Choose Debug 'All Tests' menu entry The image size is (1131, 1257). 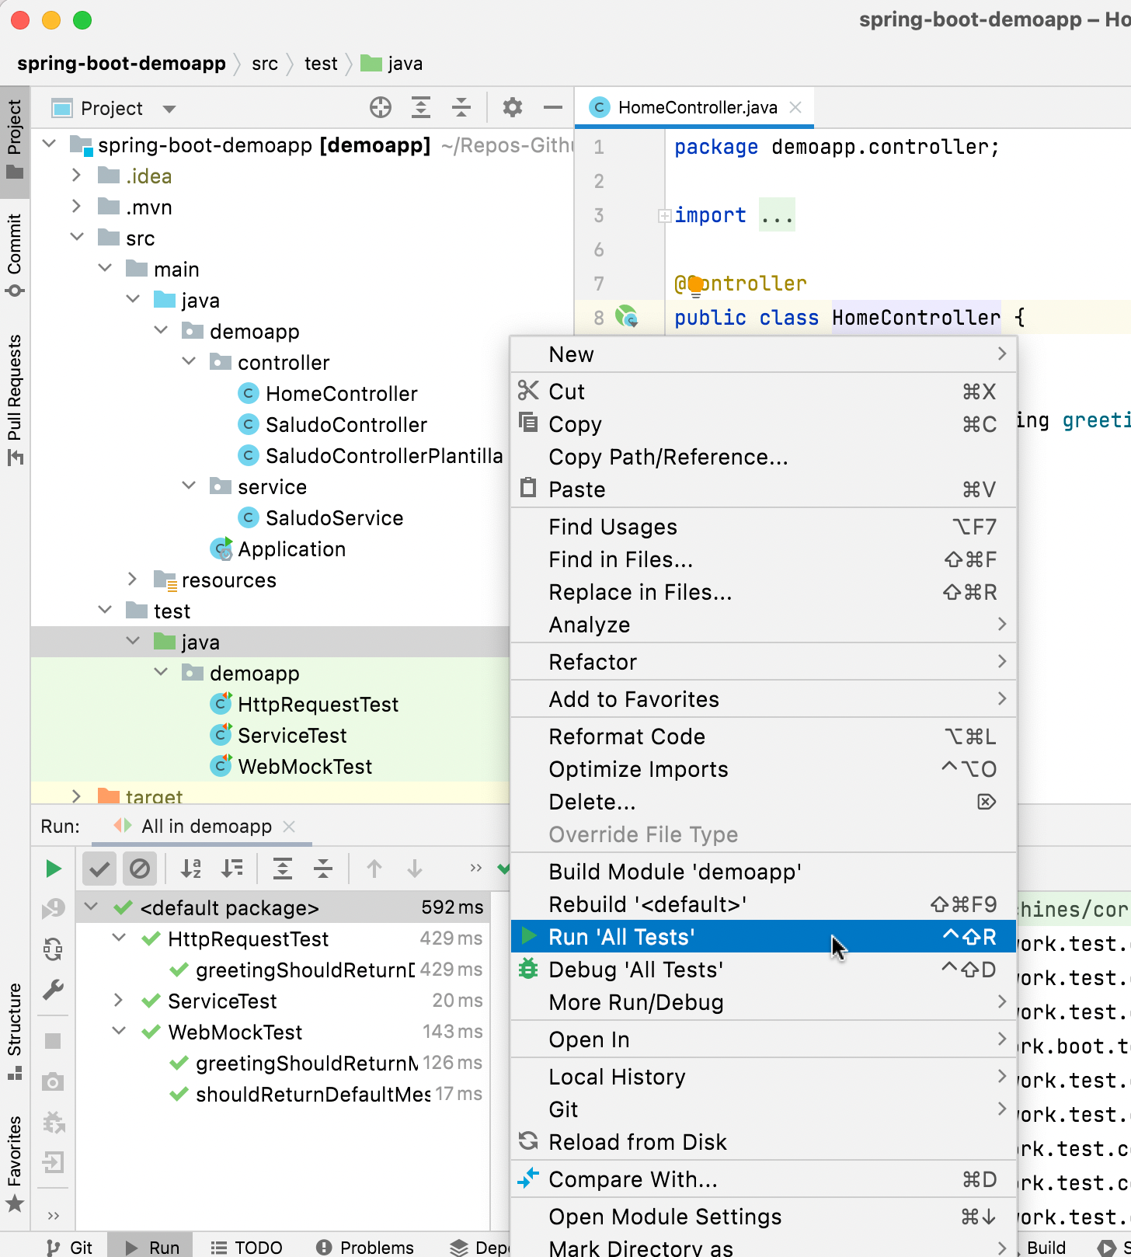click(764, 970)
